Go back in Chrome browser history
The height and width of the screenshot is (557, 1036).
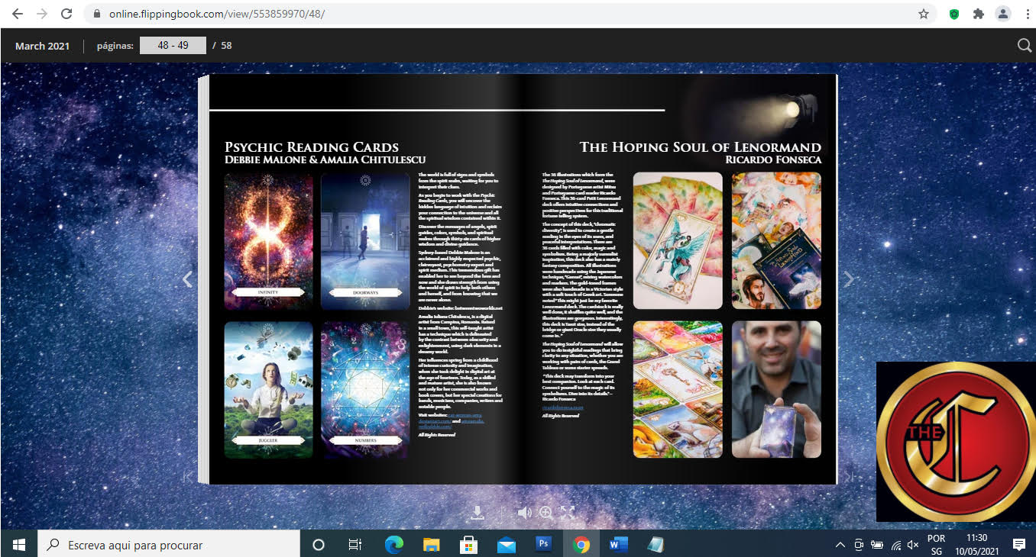[17, 14]
